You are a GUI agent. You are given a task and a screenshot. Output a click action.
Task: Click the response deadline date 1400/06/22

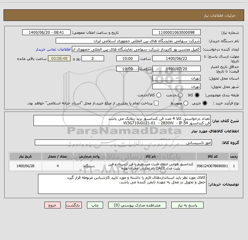coord(176,58)
